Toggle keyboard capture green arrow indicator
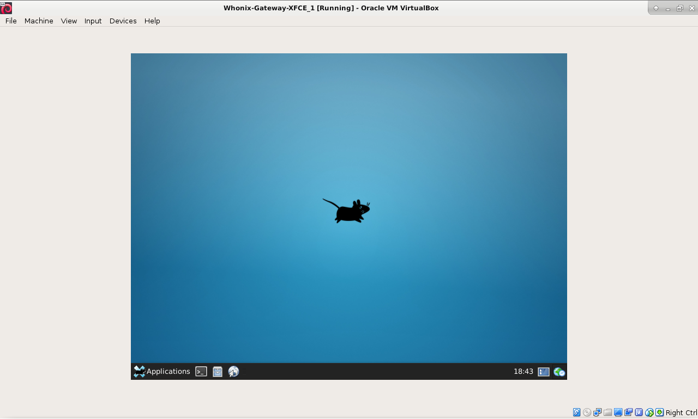 [x=659, y=412]
